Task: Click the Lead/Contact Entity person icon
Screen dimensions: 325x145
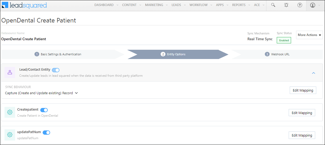Action: pyautogui.click(x=10, y=72)
